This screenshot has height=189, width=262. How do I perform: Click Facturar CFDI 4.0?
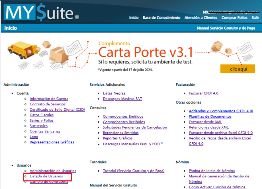204,93
